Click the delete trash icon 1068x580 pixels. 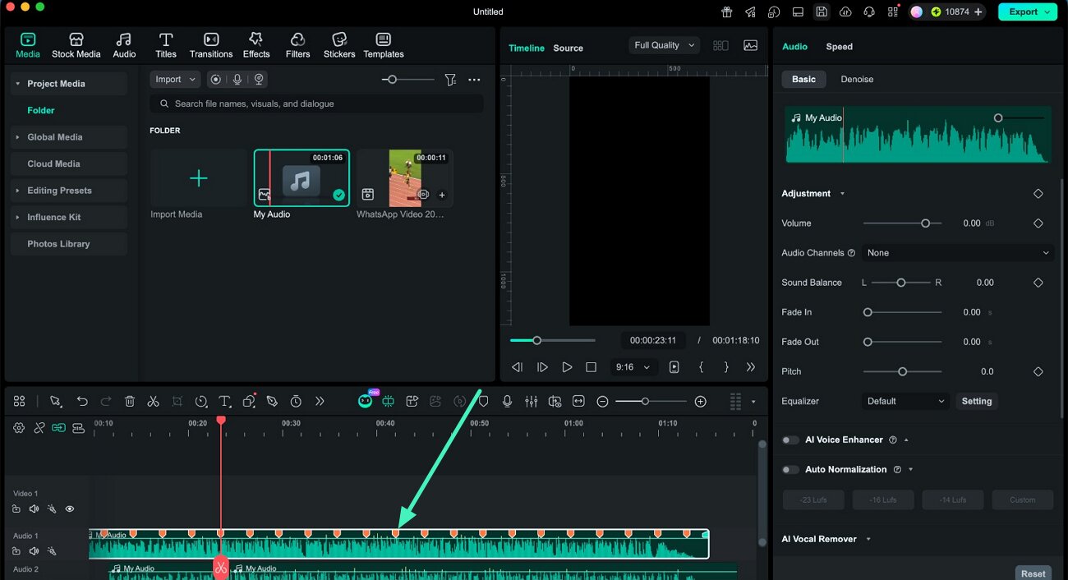click(x=130, y=401)
